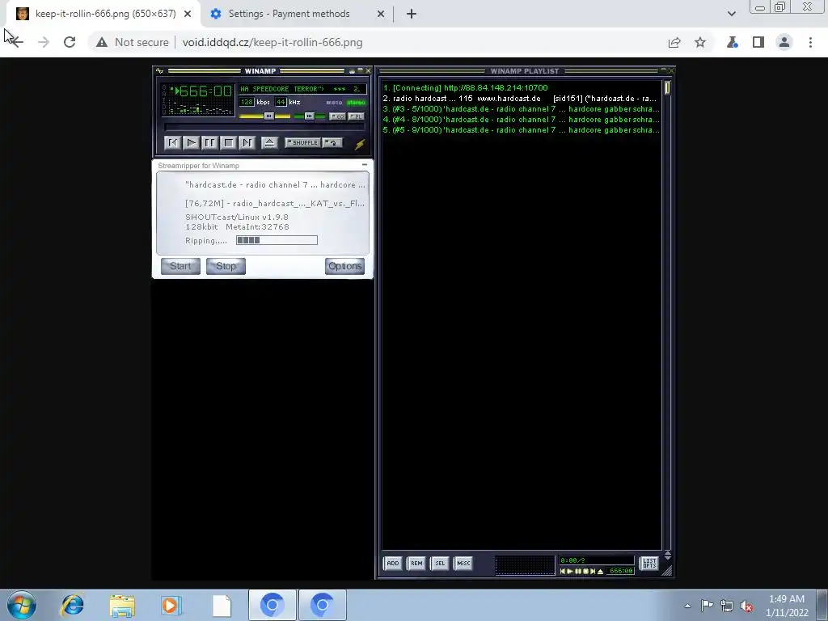The image size is (828, 621).
Task: Click the Winamp next track button
Action: 247,142
